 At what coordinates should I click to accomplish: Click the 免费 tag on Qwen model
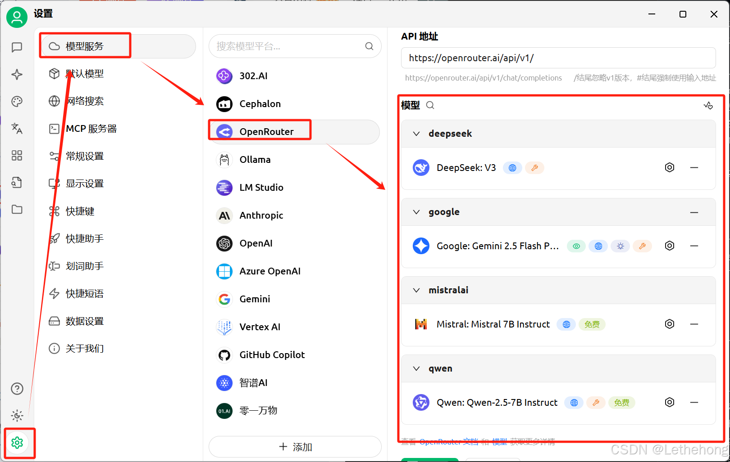pos(621,403)
